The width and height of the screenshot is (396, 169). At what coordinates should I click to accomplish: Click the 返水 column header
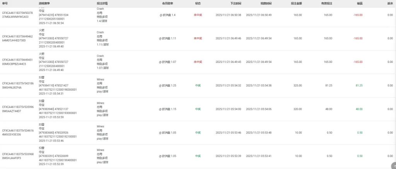click(390, 3)
